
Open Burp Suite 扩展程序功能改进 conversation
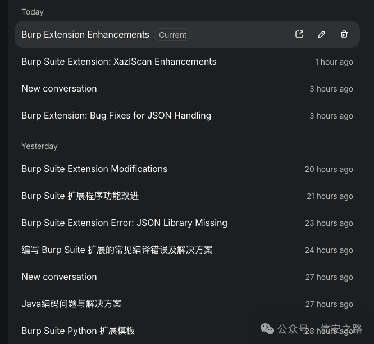tap(187, 196)
